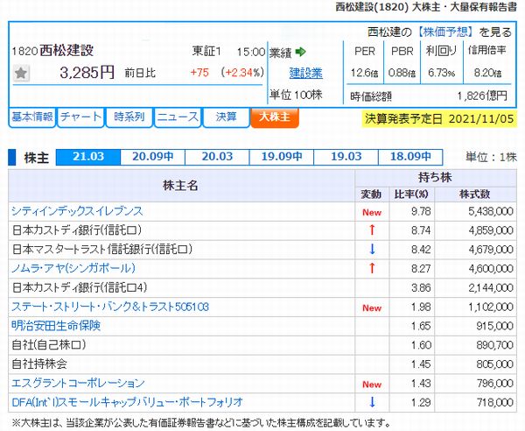Show the 19.03 shareholder period
Viewport: 525px width, 431px height.
pos(346,157)
